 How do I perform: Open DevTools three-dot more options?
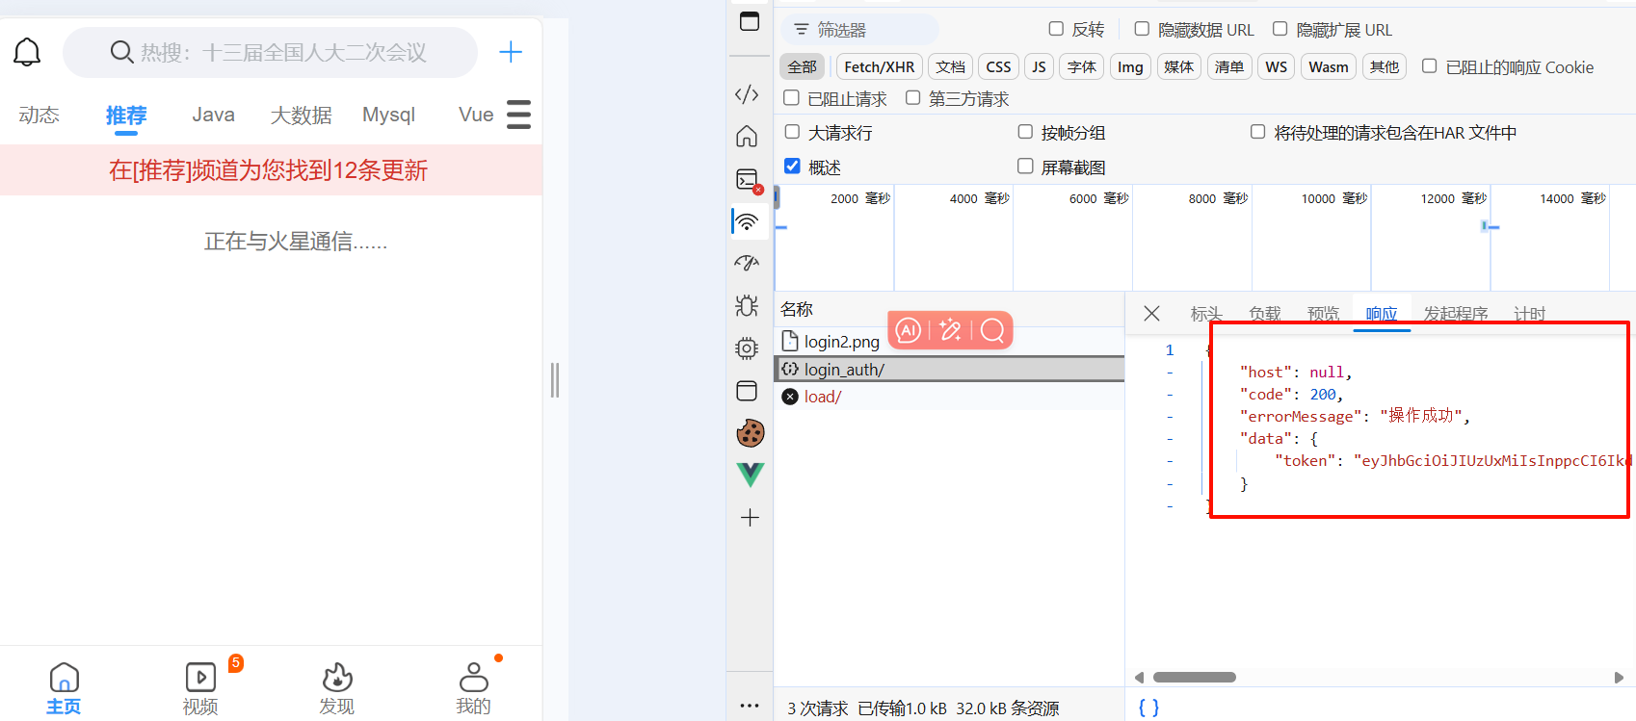pos(750,706)
